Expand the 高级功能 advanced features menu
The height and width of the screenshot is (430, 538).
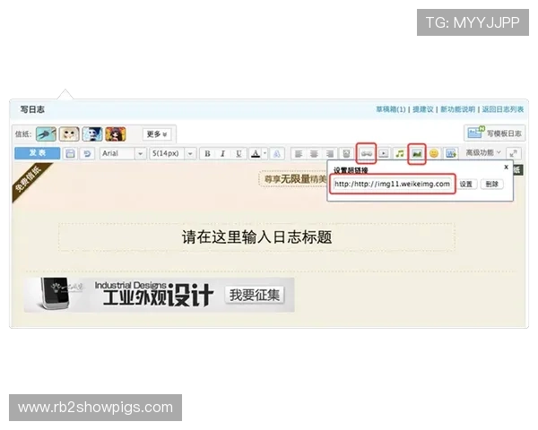(x=483, y=152)
